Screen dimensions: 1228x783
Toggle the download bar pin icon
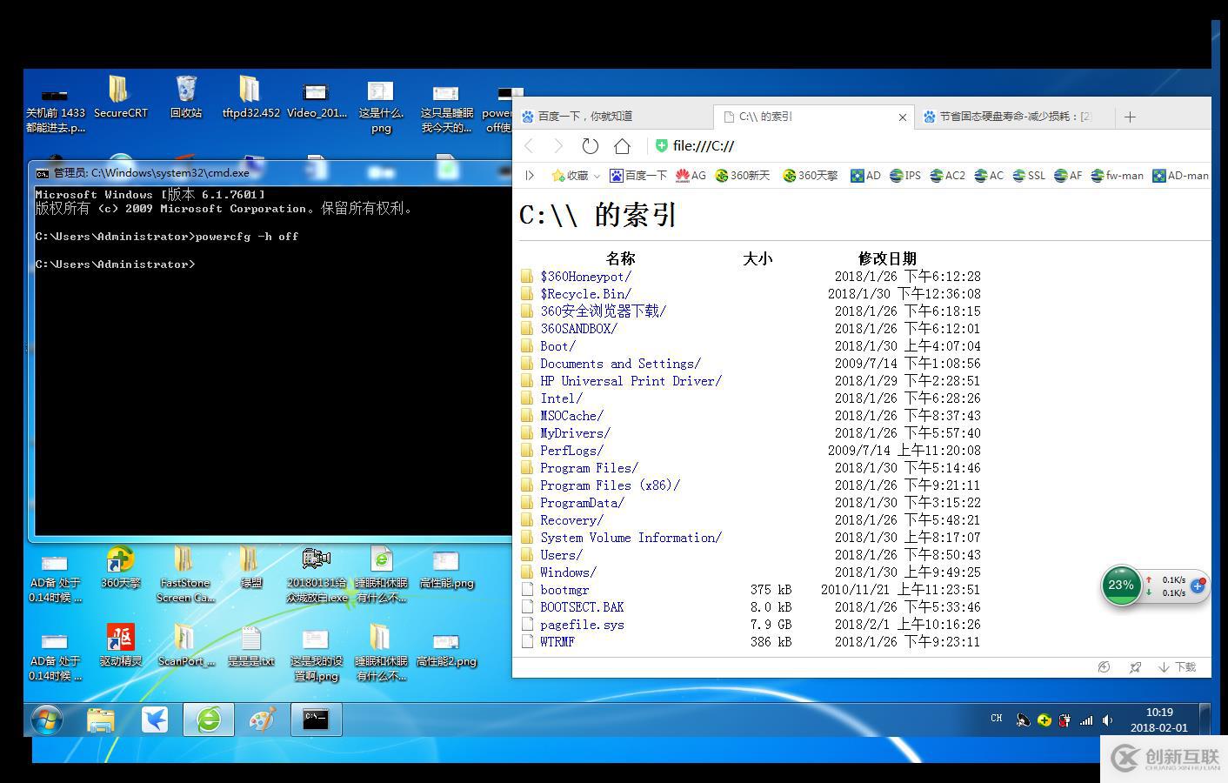tap(1135, 667)
